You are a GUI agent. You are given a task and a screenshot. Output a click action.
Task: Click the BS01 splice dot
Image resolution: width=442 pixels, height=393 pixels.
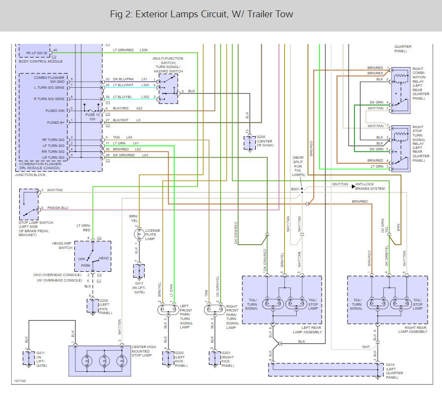click(302, 192)
